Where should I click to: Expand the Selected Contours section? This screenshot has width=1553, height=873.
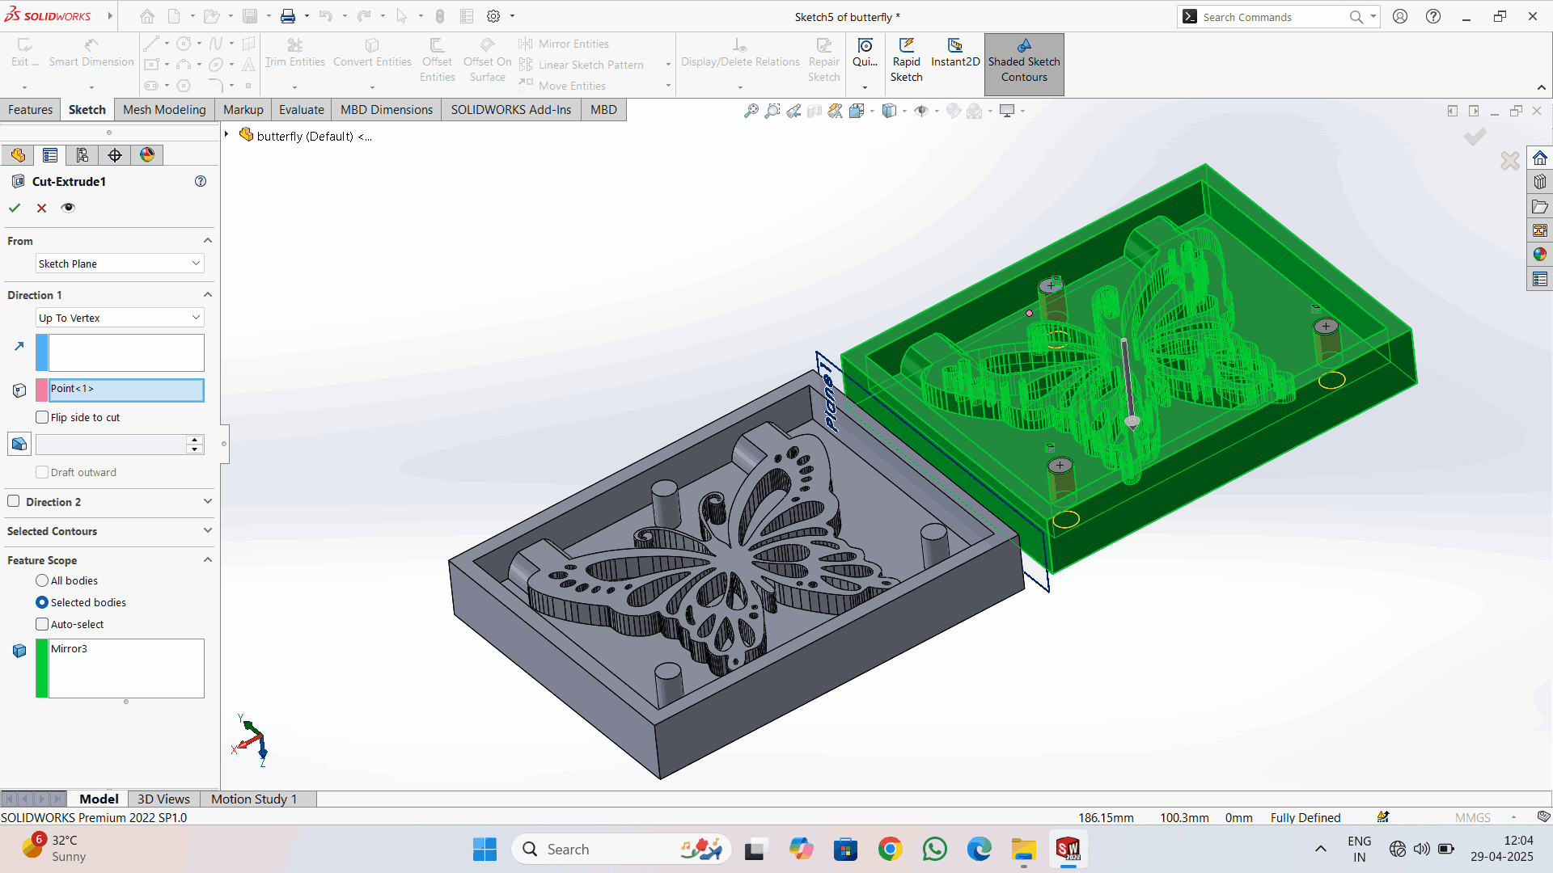(208, 531)
